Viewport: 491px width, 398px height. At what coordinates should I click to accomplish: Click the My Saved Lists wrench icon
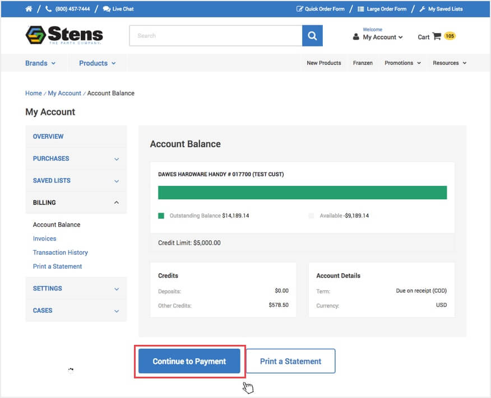(423, 9)
